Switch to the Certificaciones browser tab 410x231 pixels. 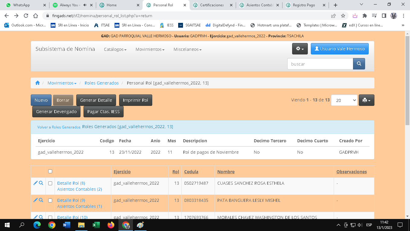pyautogui.click(x=212, y=5)
